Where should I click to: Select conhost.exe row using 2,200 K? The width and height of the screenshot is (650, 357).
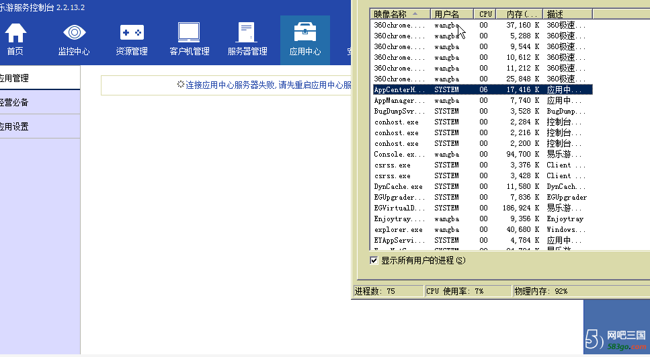pyautogui.click(x=483, y=143)
